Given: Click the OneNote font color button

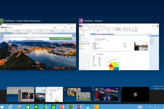Looking at the screenshot, I should coord(99,30).
